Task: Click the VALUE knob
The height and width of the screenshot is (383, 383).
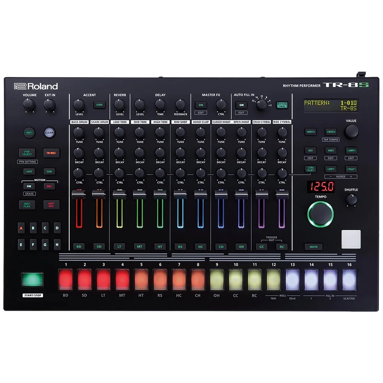Action: click(x=351, y=131)
